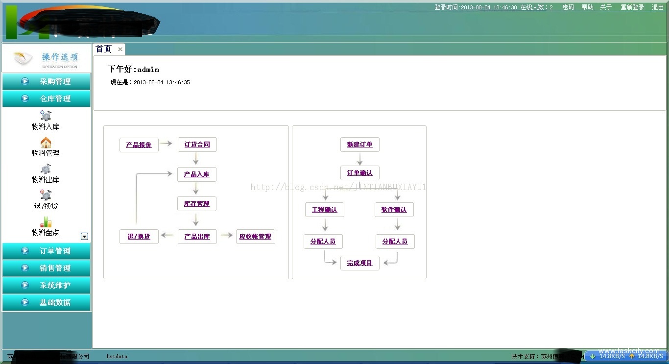Viewport: 669px width, 364px height.
Task: Open 分配人员 link under 工程确认
Action: [x=323, y=242]
